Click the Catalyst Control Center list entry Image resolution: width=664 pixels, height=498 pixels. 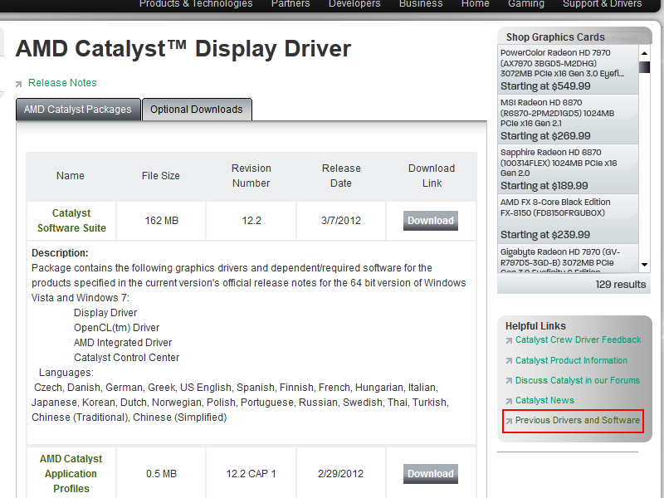click(127, 358)
